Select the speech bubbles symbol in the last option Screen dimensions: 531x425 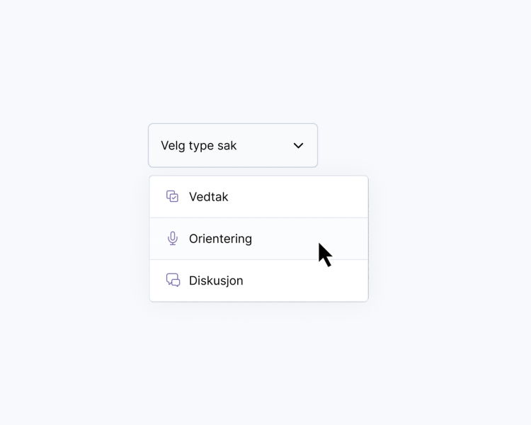[x=173, y=280]
